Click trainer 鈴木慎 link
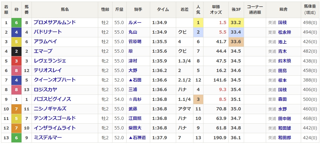 pos(284,61)
